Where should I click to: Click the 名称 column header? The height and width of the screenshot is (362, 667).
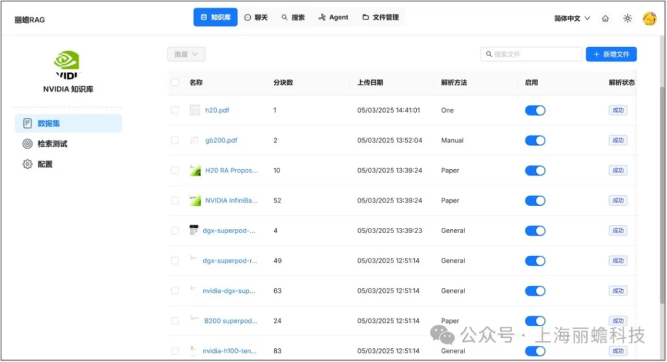tap(196, 83)
